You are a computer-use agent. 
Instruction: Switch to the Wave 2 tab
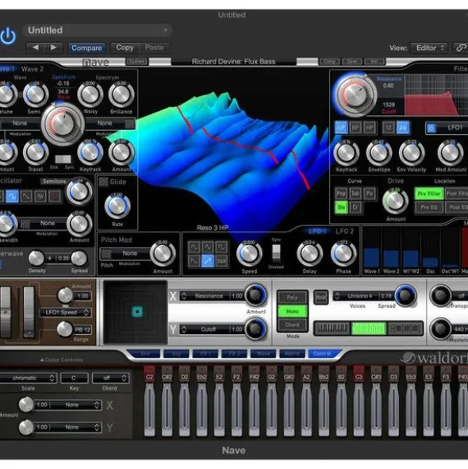(33, 69)
